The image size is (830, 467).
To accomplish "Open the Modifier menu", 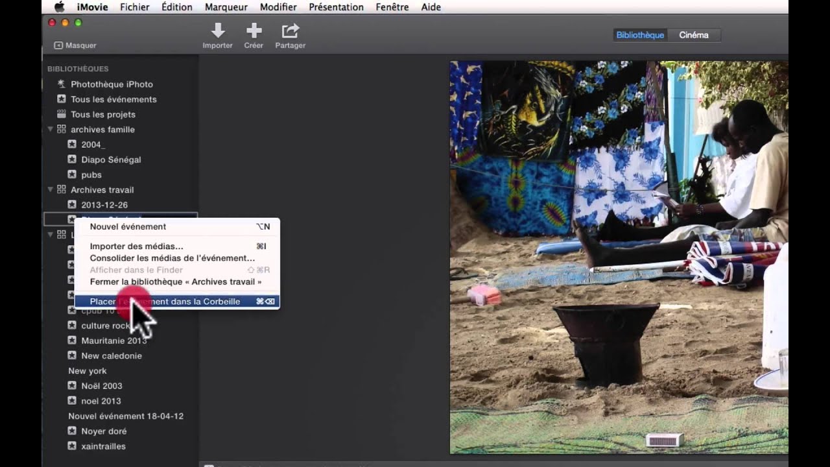I will (278, 7).
